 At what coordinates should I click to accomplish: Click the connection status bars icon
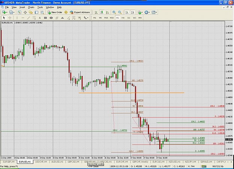[204, 166]
